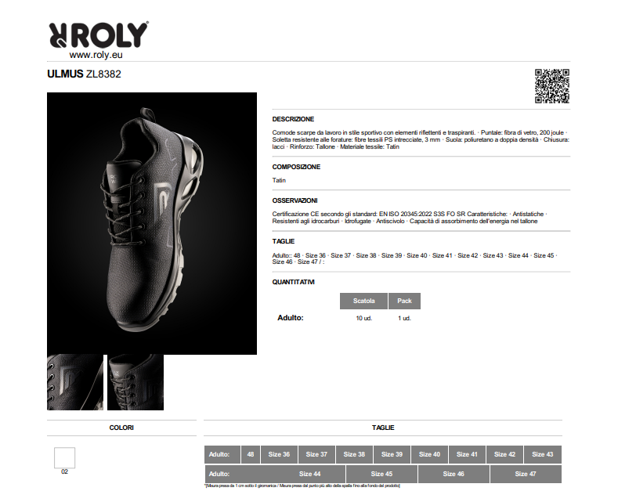
Task: Select the Size 43 cell
Action: [x=543, y=454]
